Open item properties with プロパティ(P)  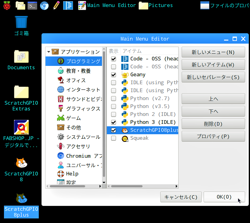click(213, 136)
